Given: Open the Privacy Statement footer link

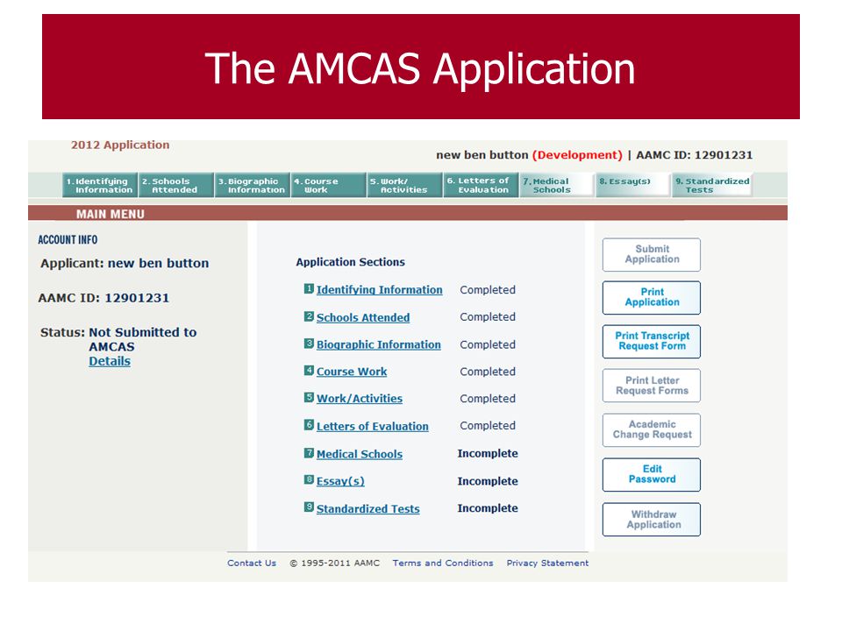Looking at the screenshot, I should (x=547, y=563).
